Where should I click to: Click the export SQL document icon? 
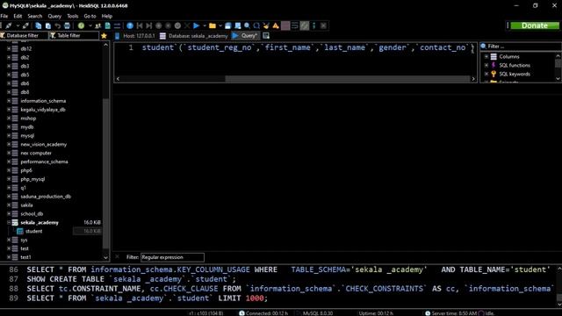point(107,25)
